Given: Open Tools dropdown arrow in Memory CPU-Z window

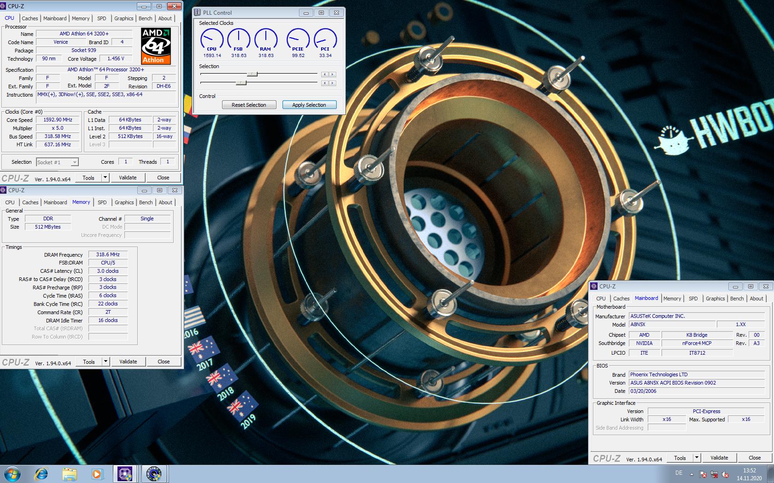Looking at the screenshot, I should point(106,362).
